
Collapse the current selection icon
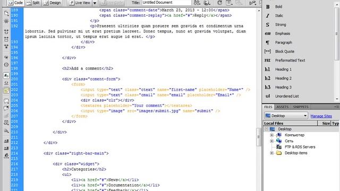[6, 39]
